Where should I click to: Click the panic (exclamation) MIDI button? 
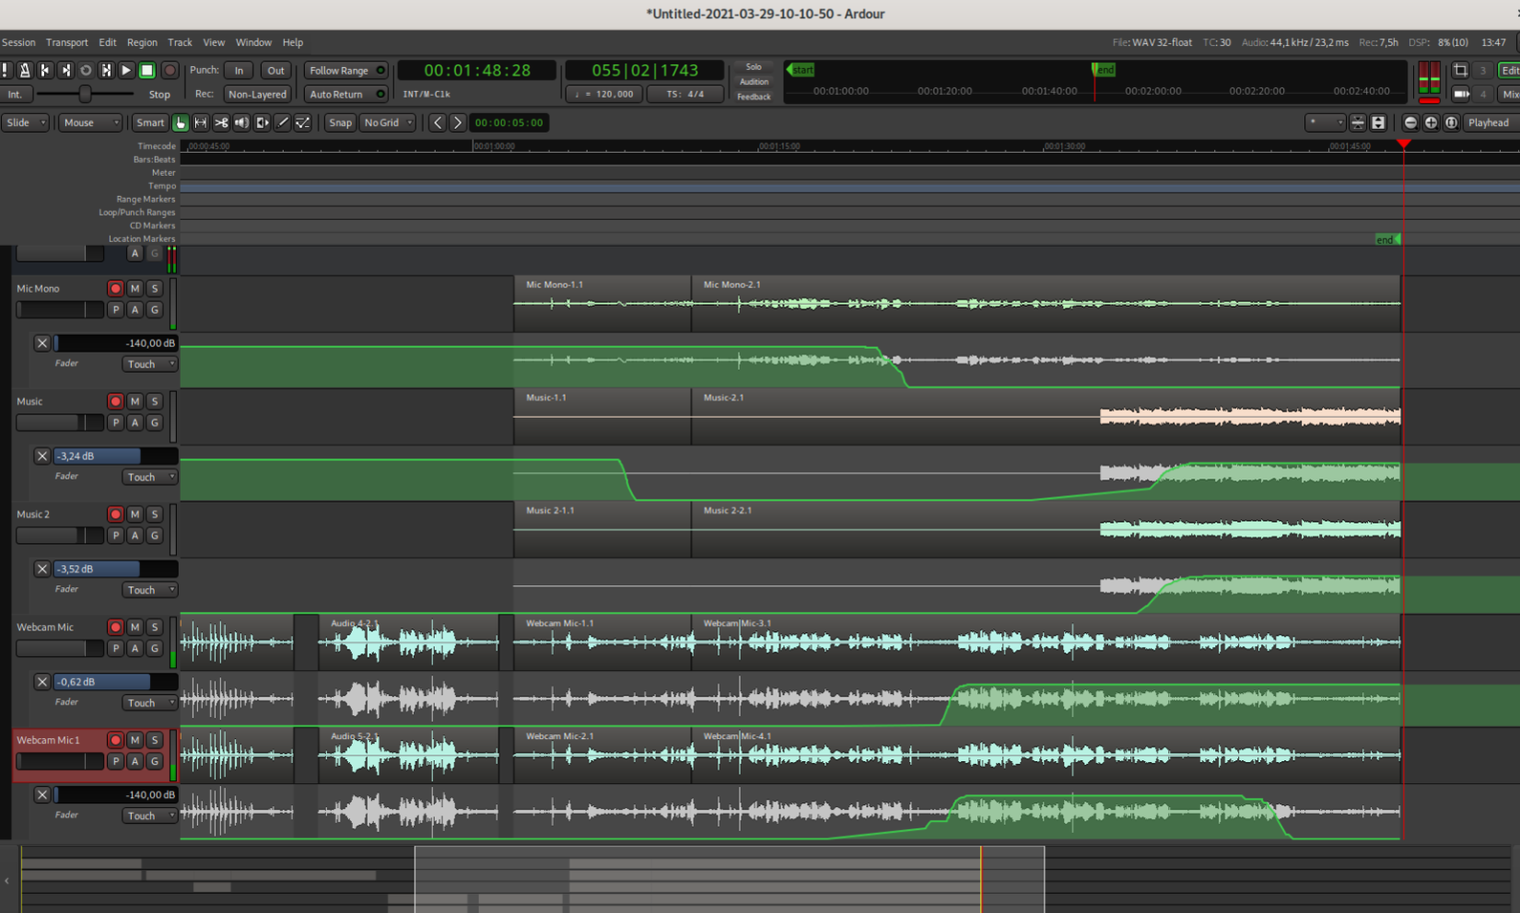(5, 70)
